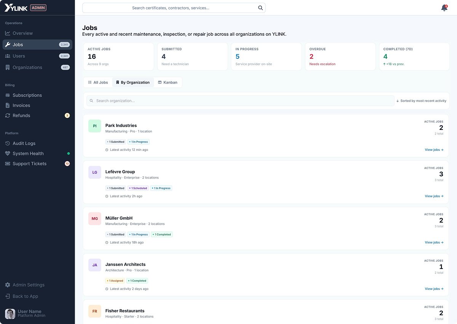This screenshot has width=457, height=324.
Task: View jobs for Lefèvre Group
Action: pos(434,196)
